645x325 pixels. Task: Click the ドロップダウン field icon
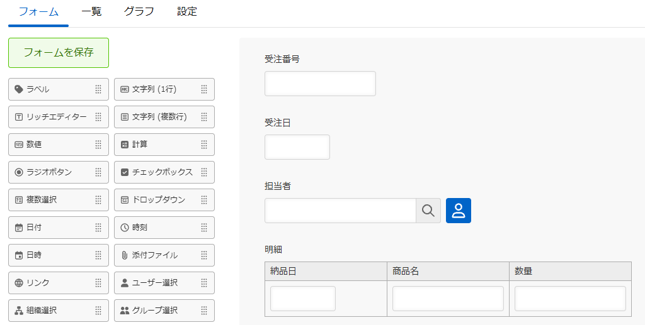point(125,200)
